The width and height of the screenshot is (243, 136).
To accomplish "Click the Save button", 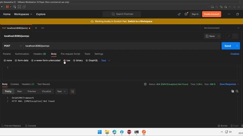I will pos(210,36).
